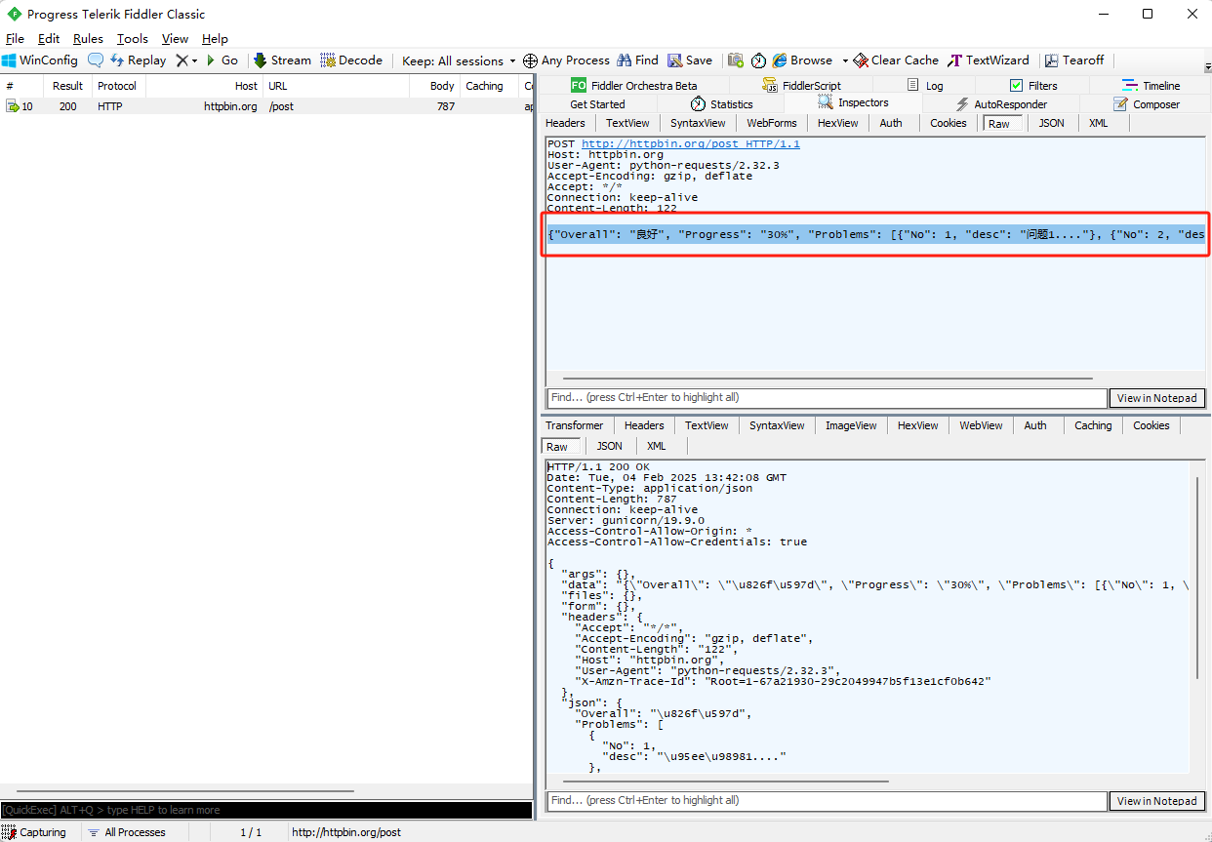This screenshot has width=1212, height=842.
Task: Toggle Stream mode in toolbar
Action: (x=282, y=60)
